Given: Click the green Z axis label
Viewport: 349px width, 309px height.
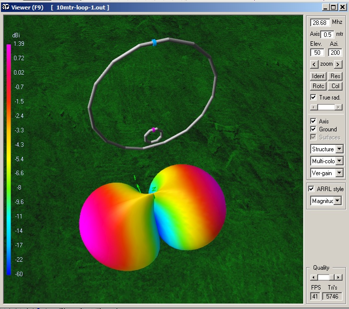Looking at the screenshot, I should (x=154, y=189).
